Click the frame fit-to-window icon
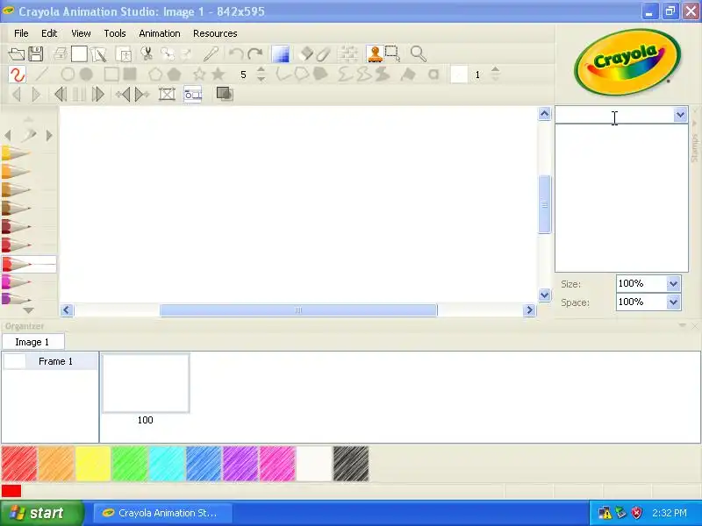 (167, 94)
